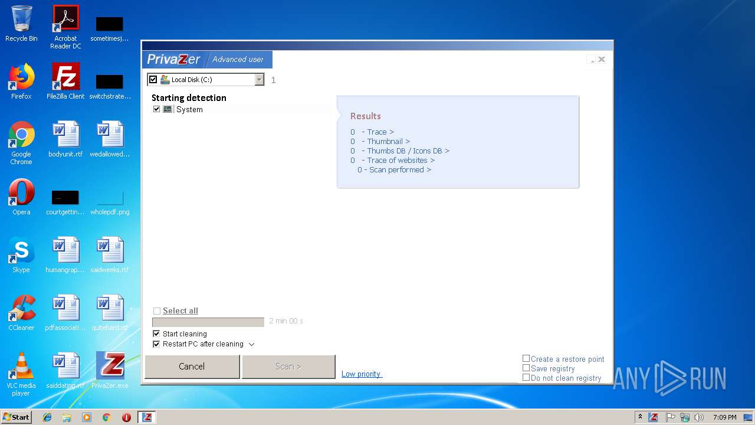Click the PrivaZer logo tab
This screenshot has width=755, height=425.
pos(174,59)
